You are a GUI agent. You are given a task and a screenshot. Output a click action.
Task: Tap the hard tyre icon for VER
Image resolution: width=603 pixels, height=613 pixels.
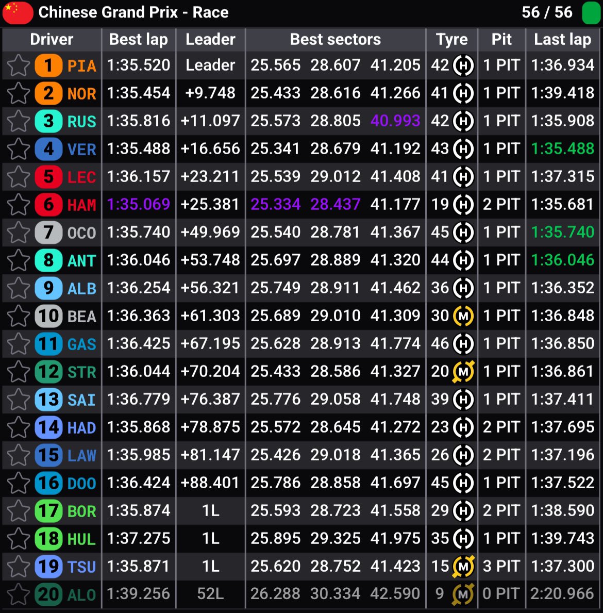tap(463, 149)
